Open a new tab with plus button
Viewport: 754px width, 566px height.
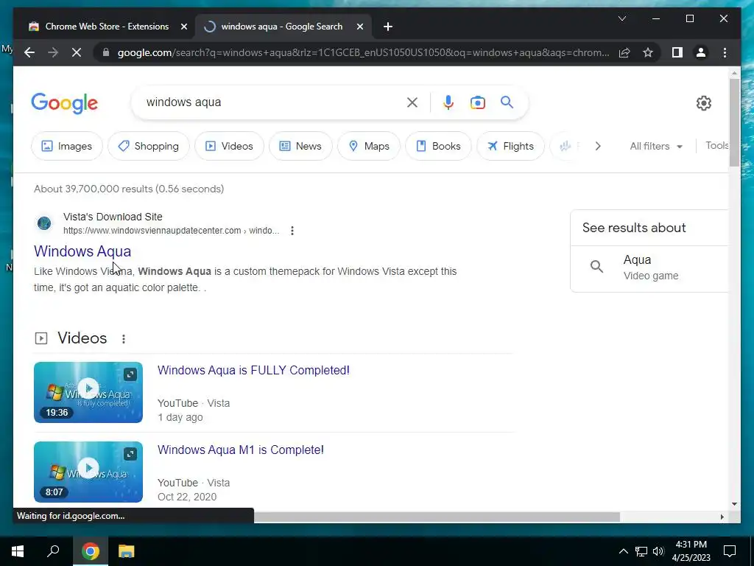[388, 27]
